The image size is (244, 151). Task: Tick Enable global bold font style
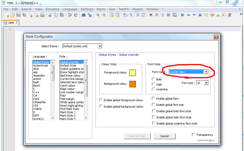pyautogui.click(x=154, y=111)
